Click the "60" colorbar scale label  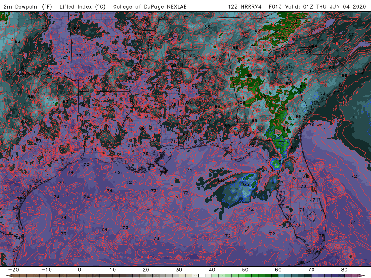[278, 270]
